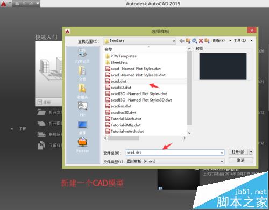Select acadiso.dwt template
The height and width of the screenshot is (210, 269).
point(118,106)
